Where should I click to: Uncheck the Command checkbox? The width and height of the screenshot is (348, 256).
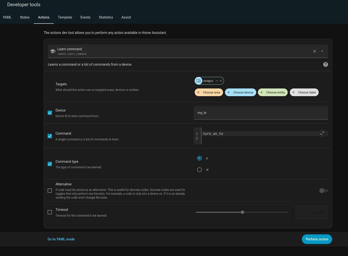tap(50, 136)
